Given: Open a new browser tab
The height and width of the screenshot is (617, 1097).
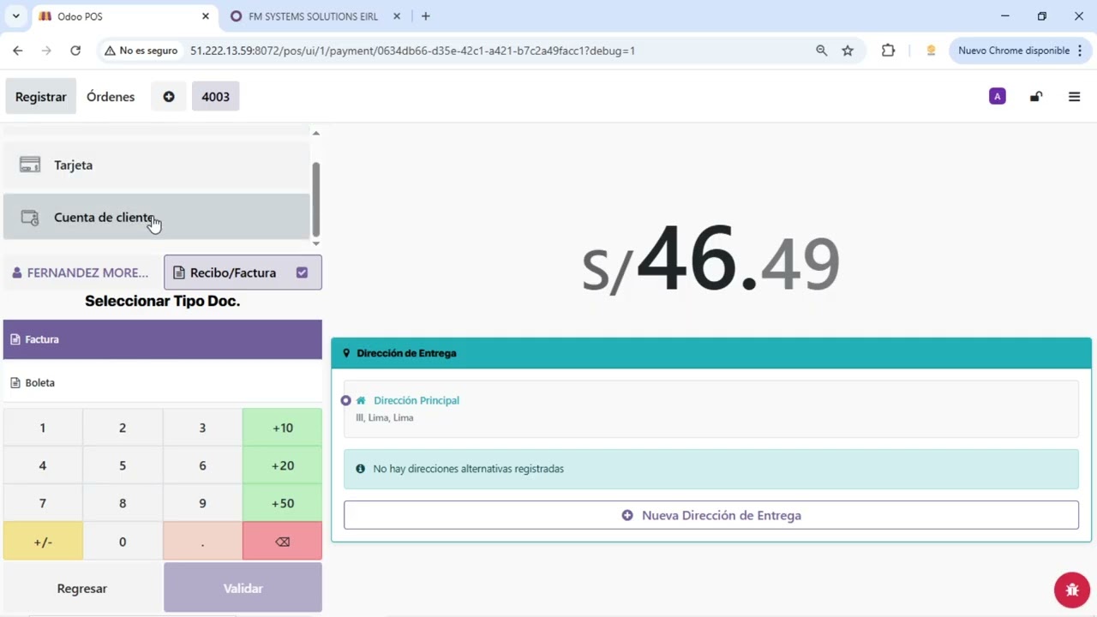Looking at the screenshot, I should tap(426, 16).
